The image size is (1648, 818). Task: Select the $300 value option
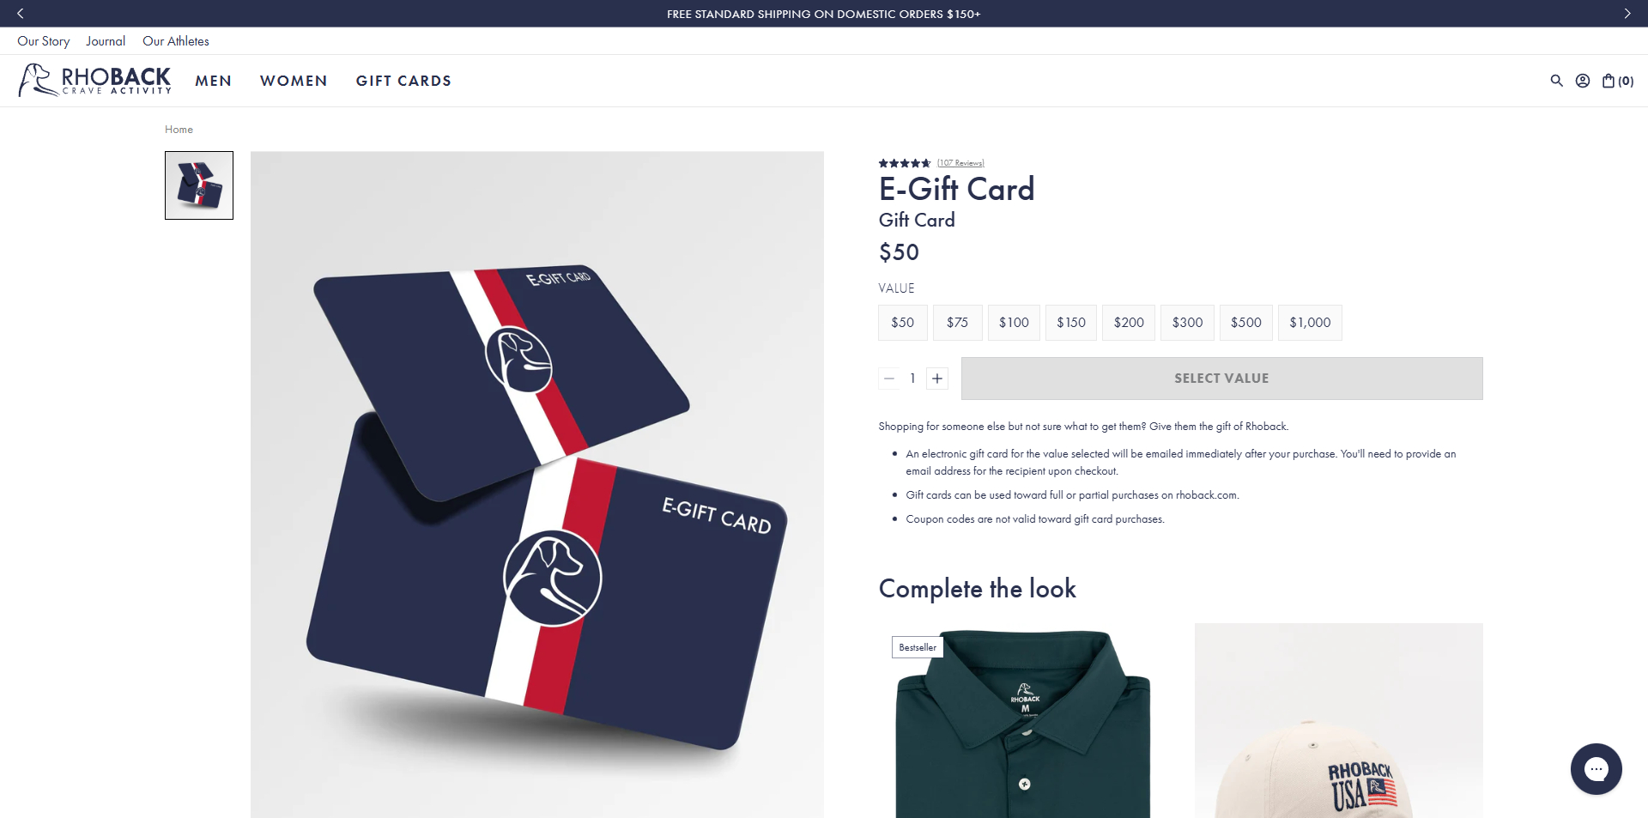tap(1187, 323)
